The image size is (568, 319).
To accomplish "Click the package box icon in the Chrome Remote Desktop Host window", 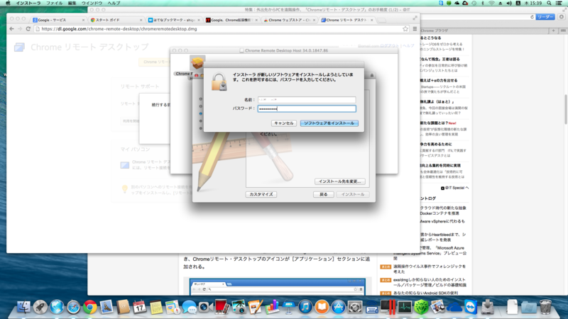I will point(197,63).
